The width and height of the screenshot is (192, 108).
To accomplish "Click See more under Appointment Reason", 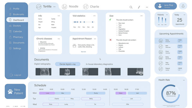I will pos(84,52).
